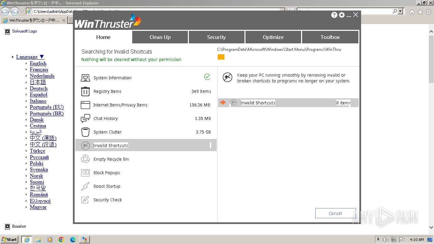Click the Internet Explorer taskbar icon
Image resolution: width=434 pixels, height=244 pixels.
click(x=27, y=240)
